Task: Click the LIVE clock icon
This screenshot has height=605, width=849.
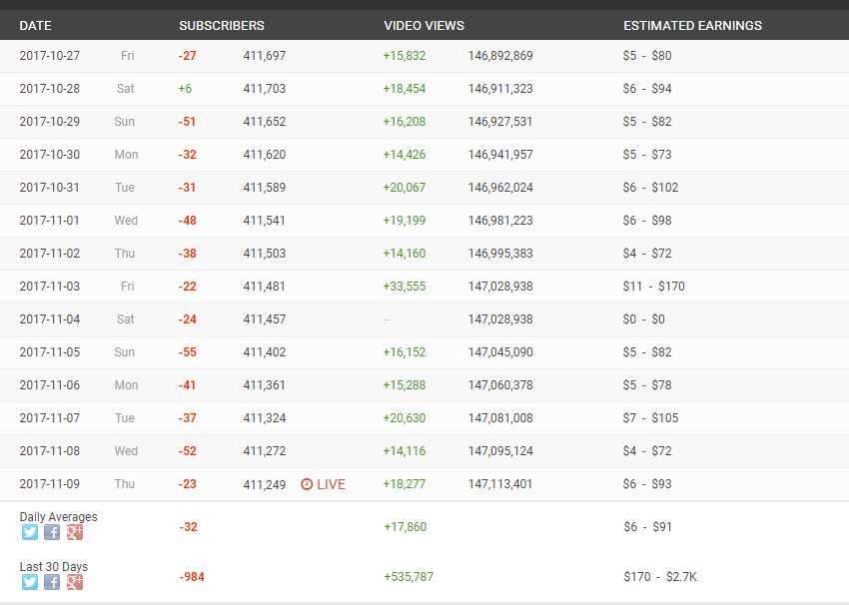Action: pos(307,484)
